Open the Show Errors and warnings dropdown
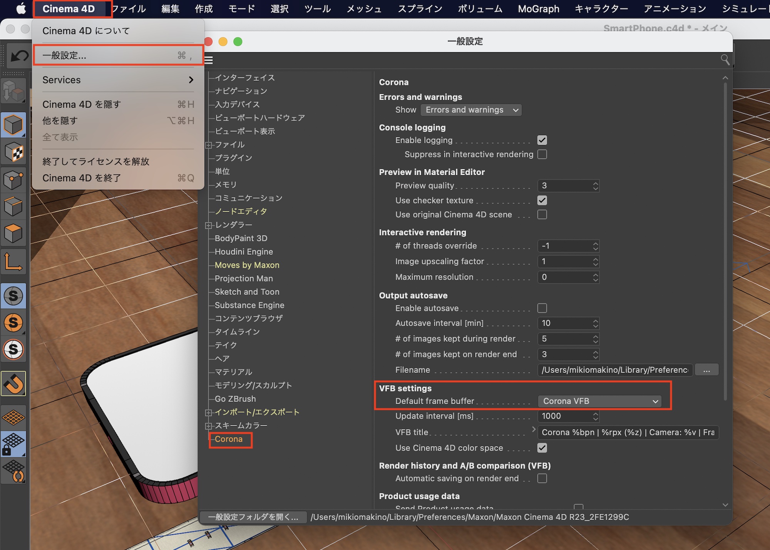This screenshot has width=770, height=550. (471, 110)
